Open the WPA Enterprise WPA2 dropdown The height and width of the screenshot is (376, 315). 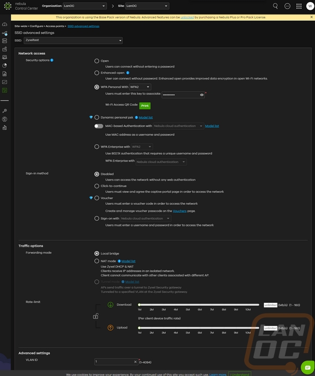click(x=142, y=147)
